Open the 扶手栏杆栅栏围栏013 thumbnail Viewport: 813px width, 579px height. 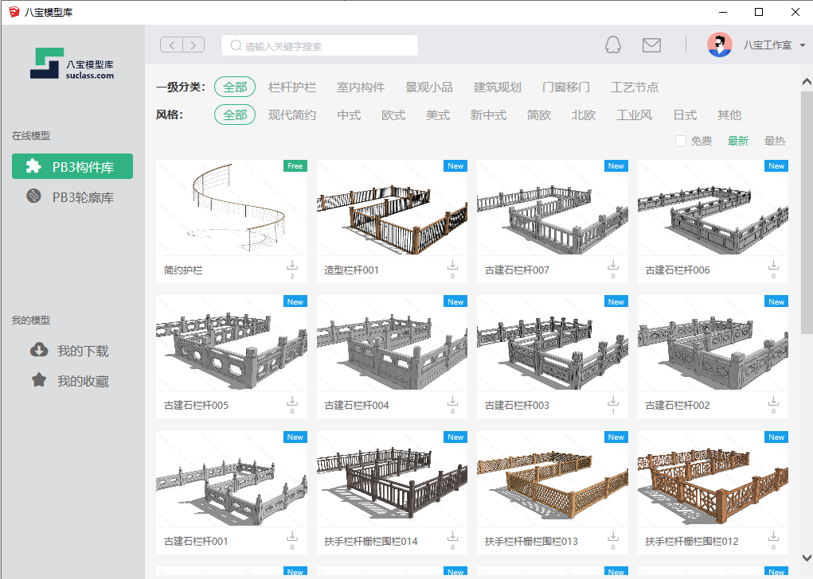[552, 479]
